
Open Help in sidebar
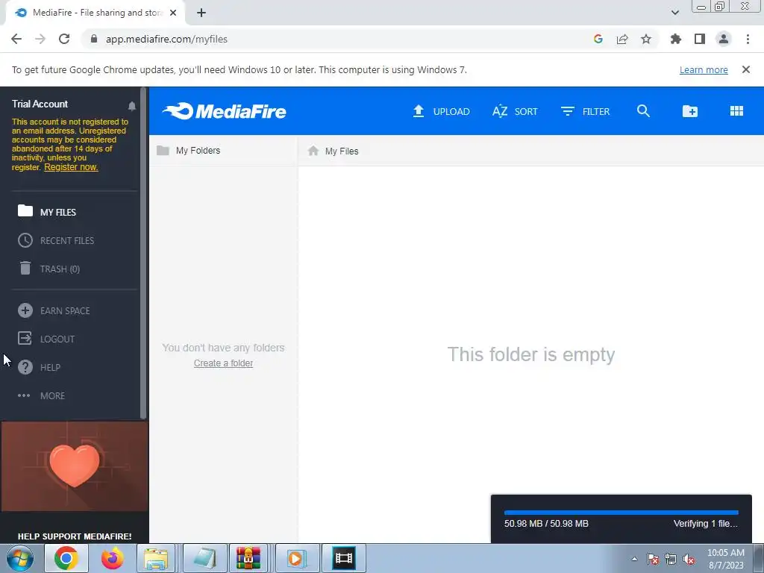39,367
